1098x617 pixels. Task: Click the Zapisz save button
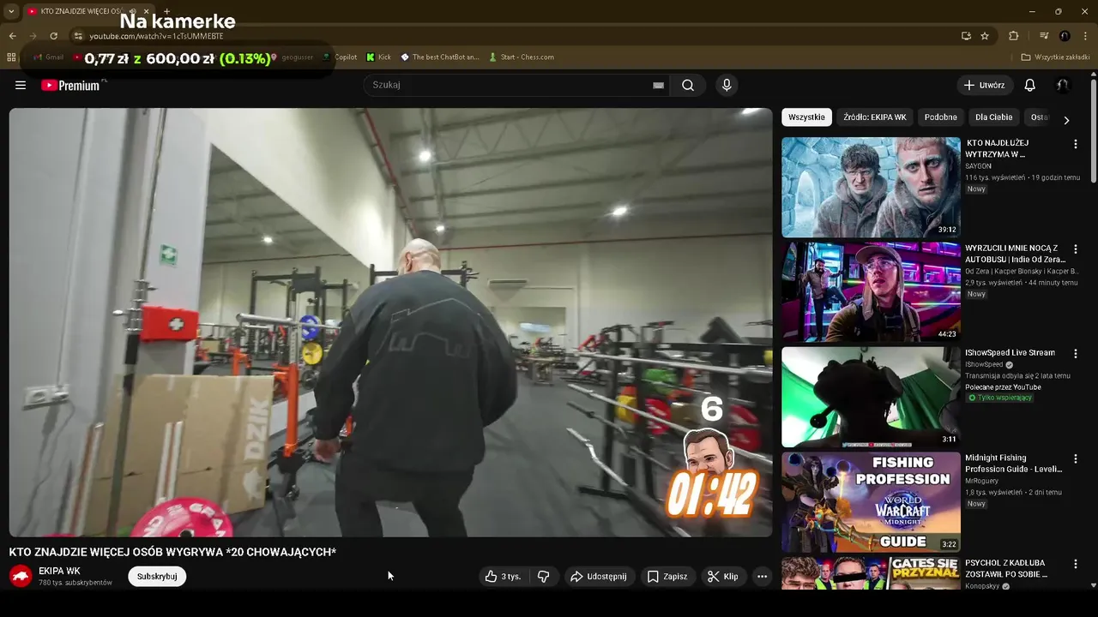coord(667,577)
